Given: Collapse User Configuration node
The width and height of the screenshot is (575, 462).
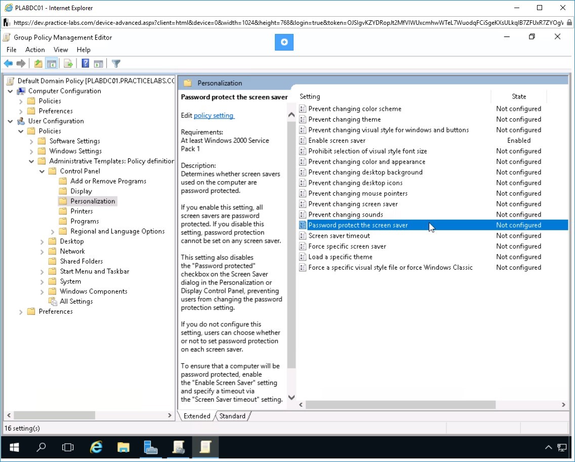Looking at the screenshot, I should (10, 121).
